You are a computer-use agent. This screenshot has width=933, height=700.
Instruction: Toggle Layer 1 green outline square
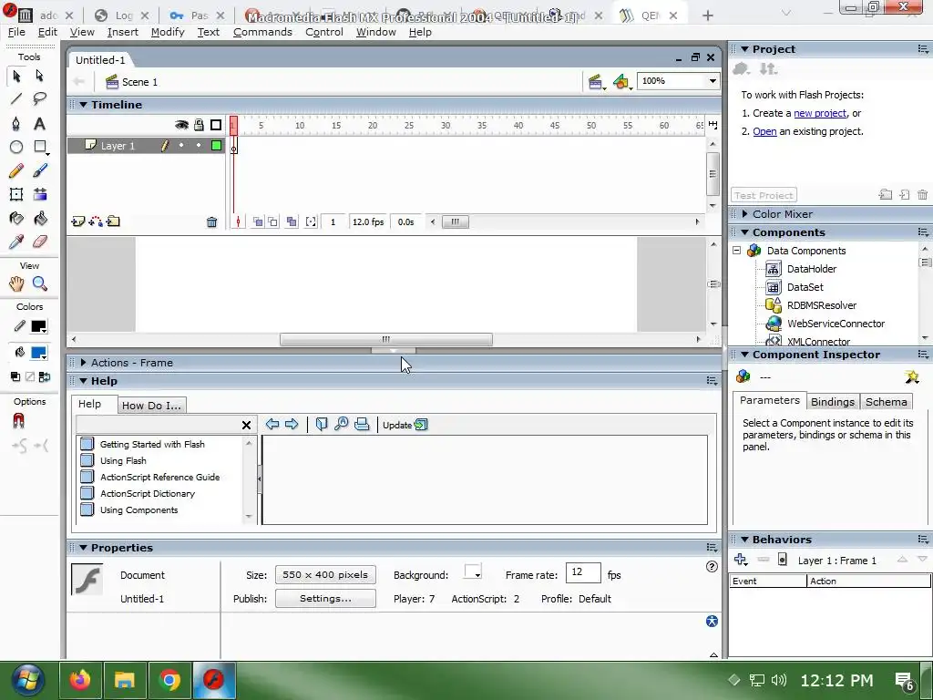click(217, 145)
